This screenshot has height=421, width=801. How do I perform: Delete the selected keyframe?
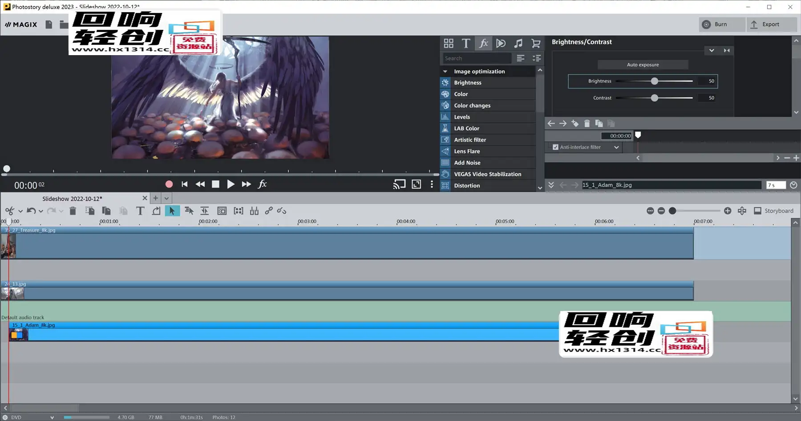587,124
